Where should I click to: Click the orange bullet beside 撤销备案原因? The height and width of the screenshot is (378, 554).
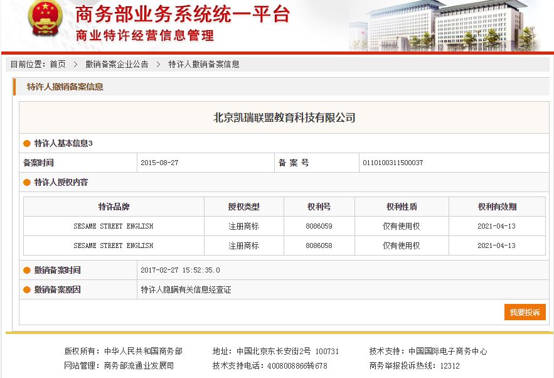click(x=27, y=290)
